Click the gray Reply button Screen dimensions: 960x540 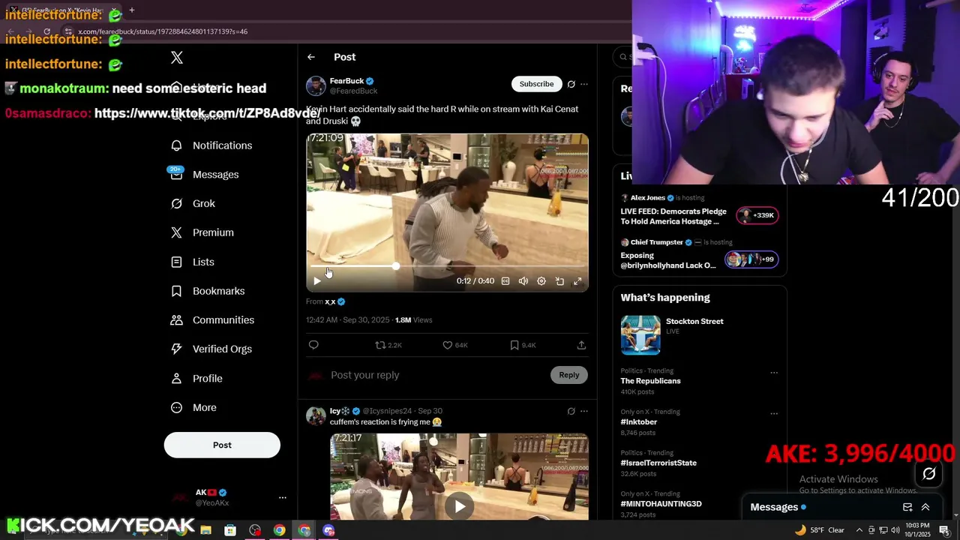tap(569, 375)
